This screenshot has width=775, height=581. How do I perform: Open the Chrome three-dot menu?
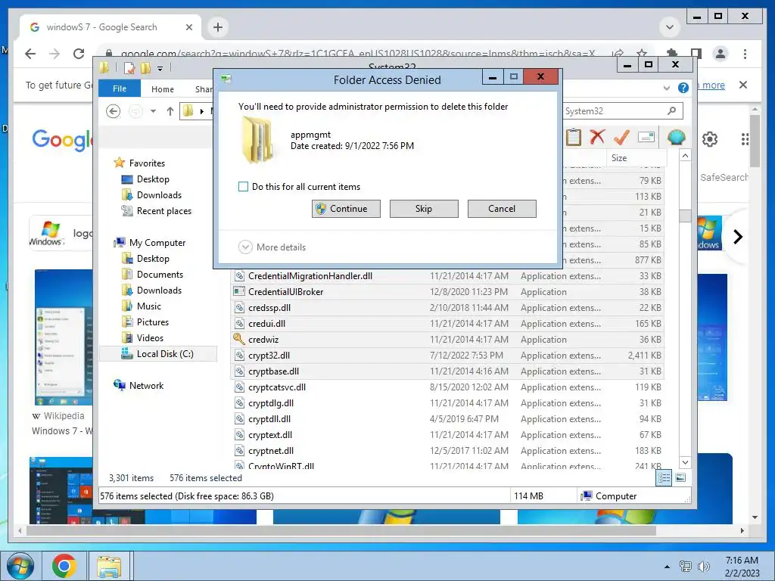pos(745,54)
